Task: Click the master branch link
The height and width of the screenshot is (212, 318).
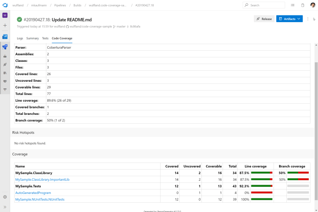Action: 121,26
